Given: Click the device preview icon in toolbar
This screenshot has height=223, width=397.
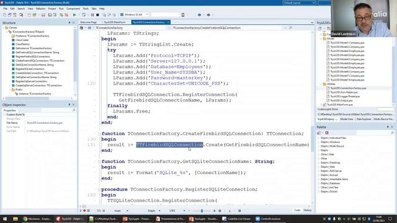Looking at the screenshot, I should click(183, 15).
